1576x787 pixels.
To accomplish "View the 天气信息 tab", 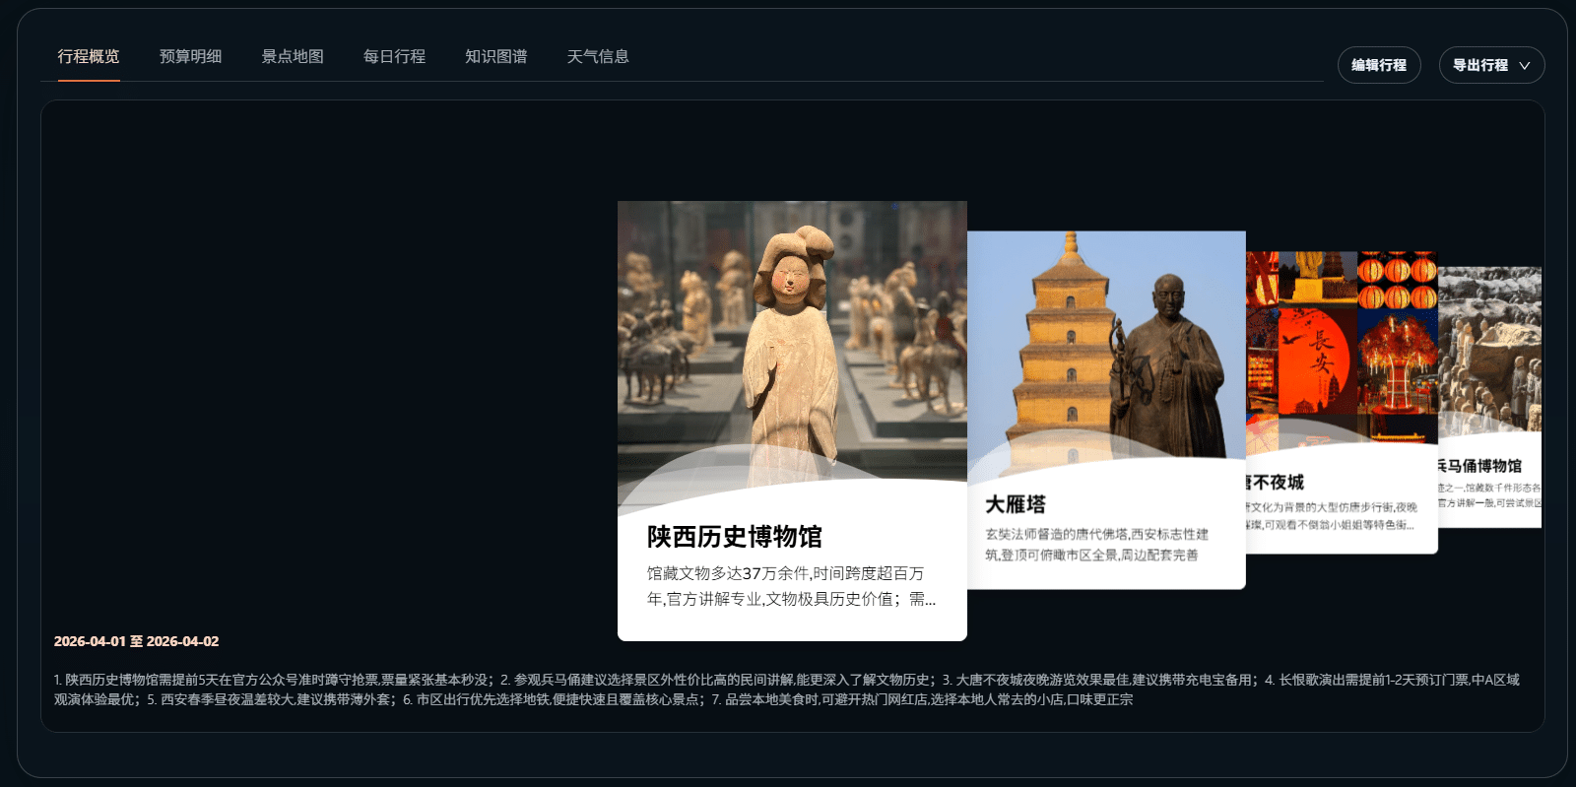I will [x=598, y=57].
